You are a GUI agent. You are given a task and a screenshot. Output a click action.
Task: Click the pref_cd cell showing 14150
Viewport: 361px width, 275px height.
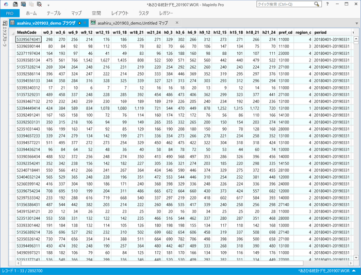pyautogui.click(x=286, y=163)
